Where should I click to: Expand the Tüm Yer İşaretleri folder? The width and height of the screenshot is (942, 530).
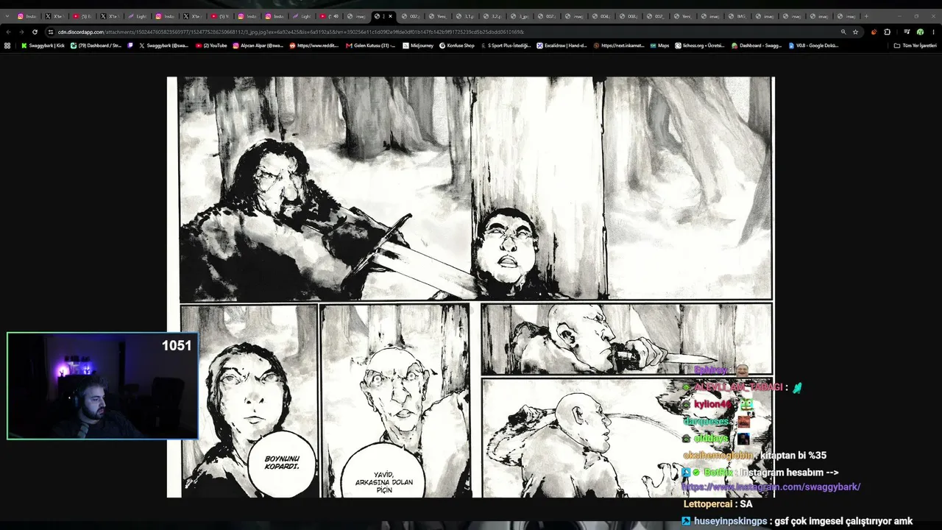coord(916,46)
